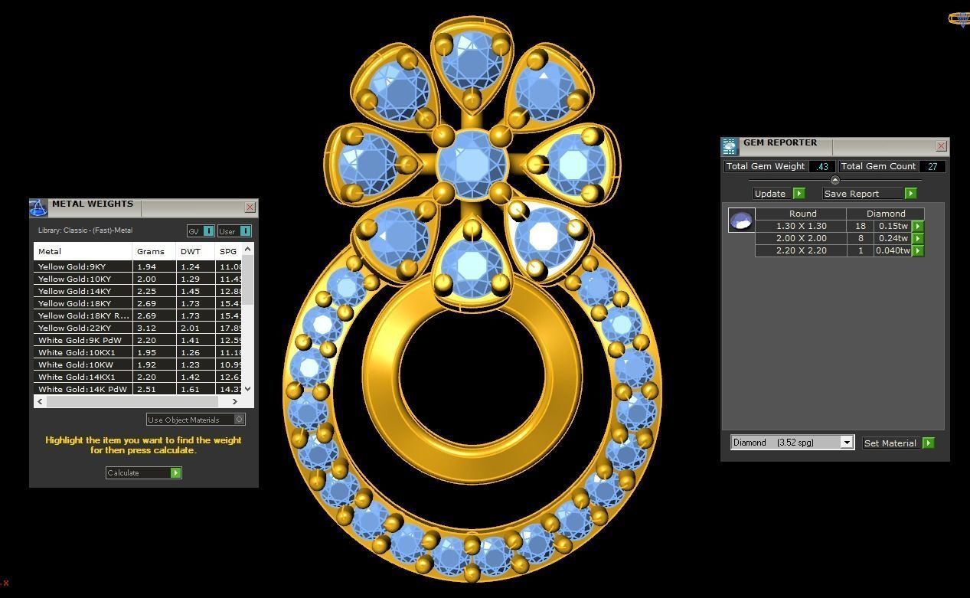This screenshot has width=970, height=598.
Task: Click the 0.15tw weight cell
Action: point(893,226)
